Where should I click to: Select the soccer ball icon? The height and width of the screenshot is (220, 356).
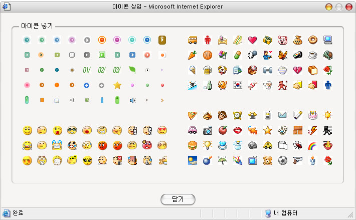tap(283, 161)
